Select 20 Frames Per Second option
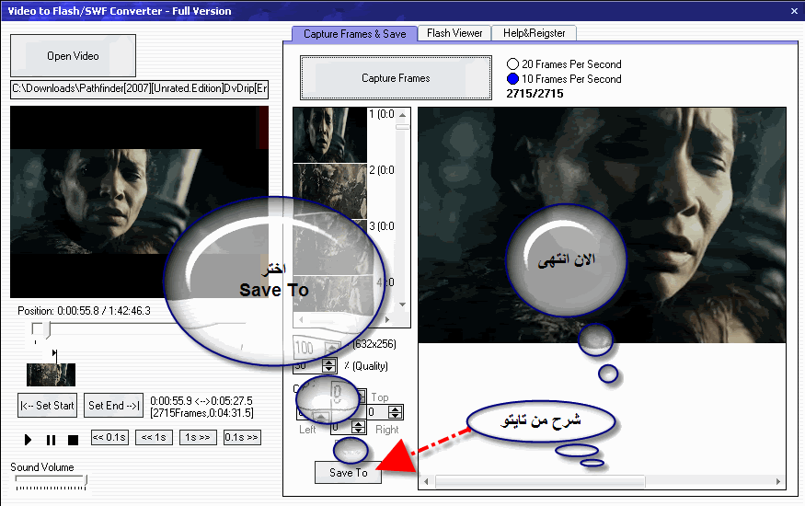This screenshot has height=506, width=805. tap(513, 64)
